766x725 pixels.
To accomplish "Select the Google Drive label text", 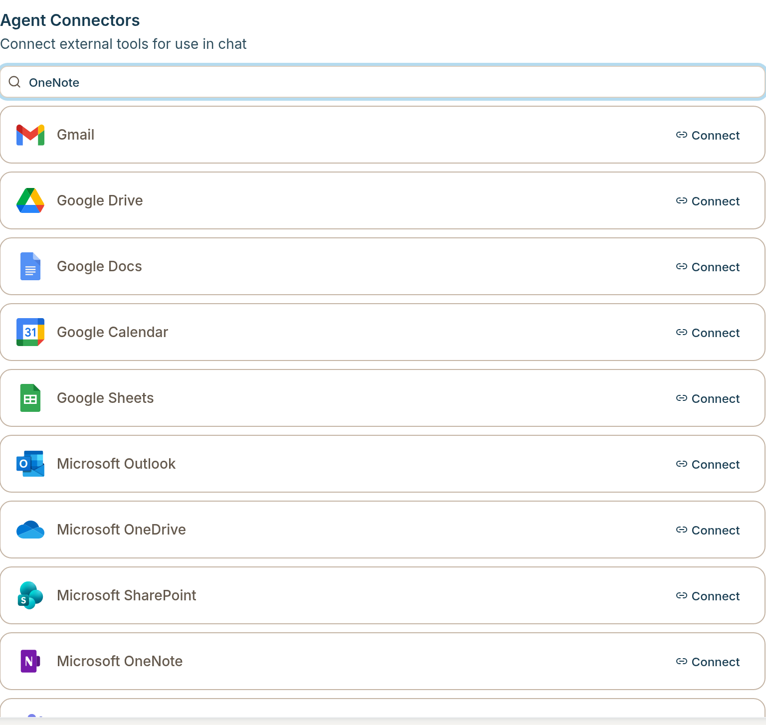I will point(100,200).
